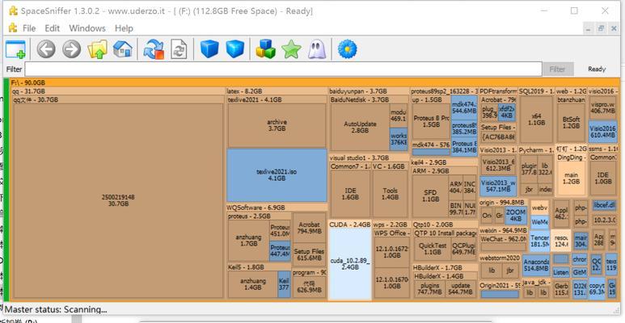The image size is (625, 323).
Task: Select the F:\ - 90.0GB root header
Action: [x=314, y=83]
